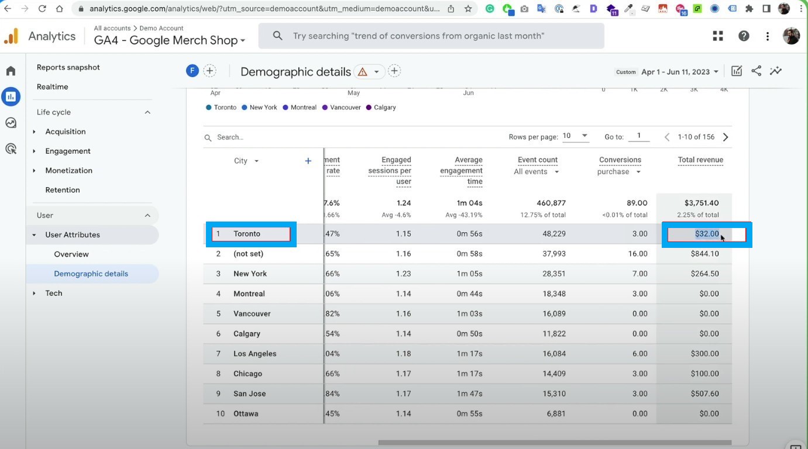The width and height of the screenshot is (808, 449).
Task: Go to the previous table page arrow
Action: pyautogui.click(x=667, y=137)
